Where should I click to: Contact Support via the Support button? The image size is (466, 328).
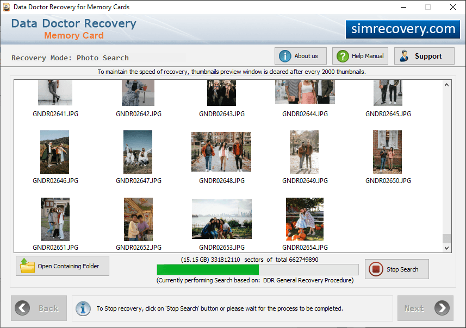(x=424, y=56)
